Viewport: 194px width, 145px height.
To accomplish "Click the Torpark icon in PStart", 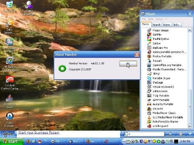I will point(149,61).
